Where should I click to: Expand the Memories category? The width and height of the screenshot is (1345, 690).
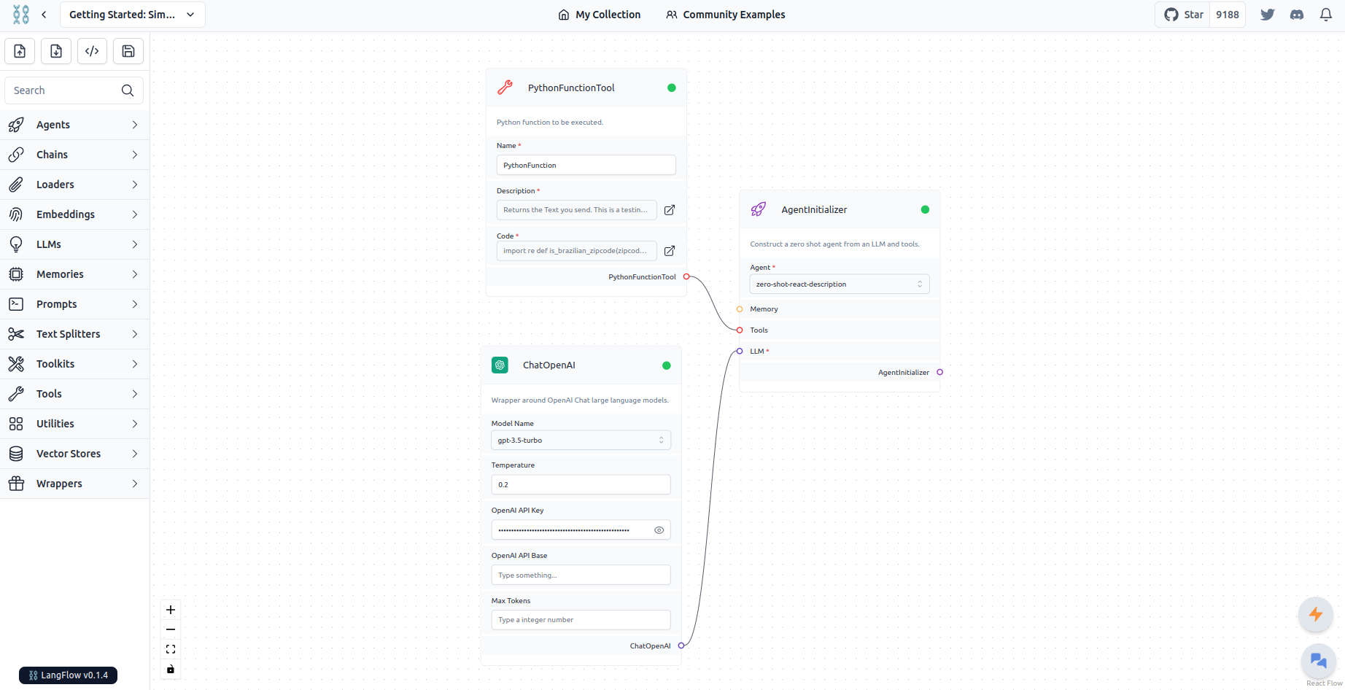(74, 274)
